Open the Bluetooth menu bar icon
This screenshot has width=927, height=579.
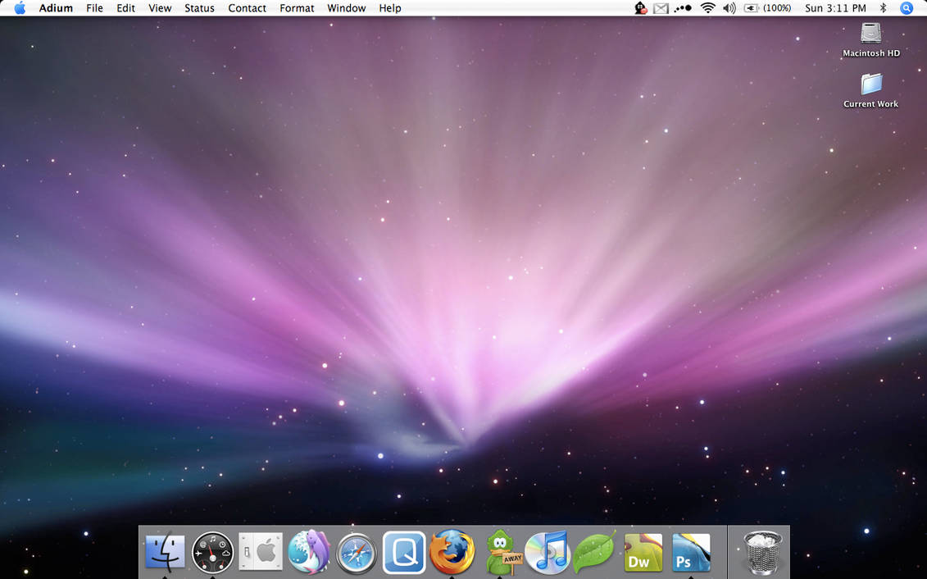[884, 8]
